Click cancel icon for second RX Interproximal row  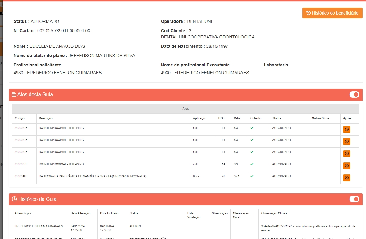pos(347,142)
